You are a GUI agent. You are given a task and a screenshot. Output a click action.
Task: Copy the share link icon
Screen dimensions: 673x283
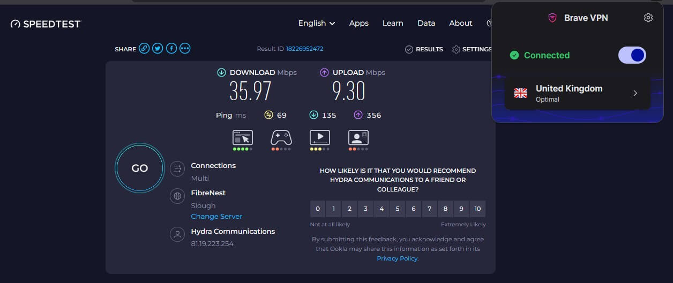tap(144, 49)
